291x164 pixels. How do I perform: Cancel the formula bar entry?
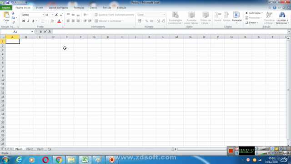(41, 31)
